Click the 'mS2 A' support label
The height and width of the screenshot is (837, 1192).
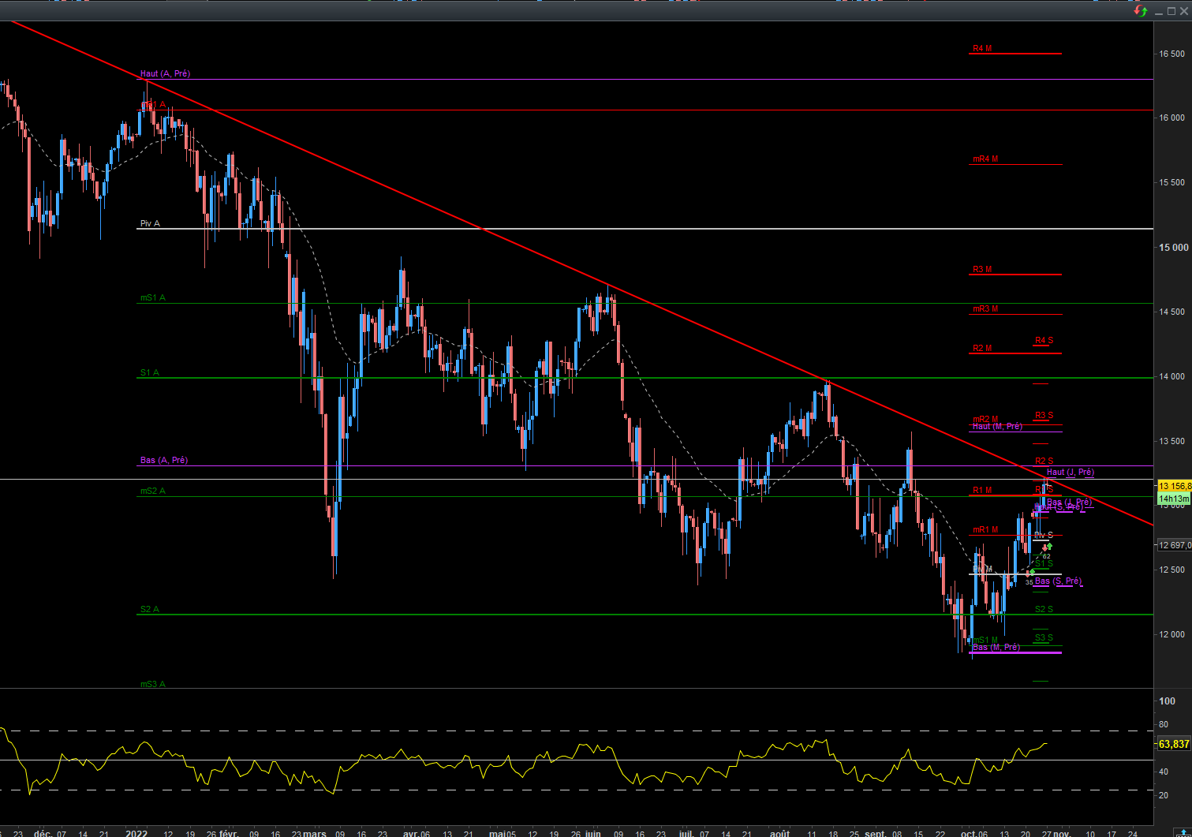153,491
